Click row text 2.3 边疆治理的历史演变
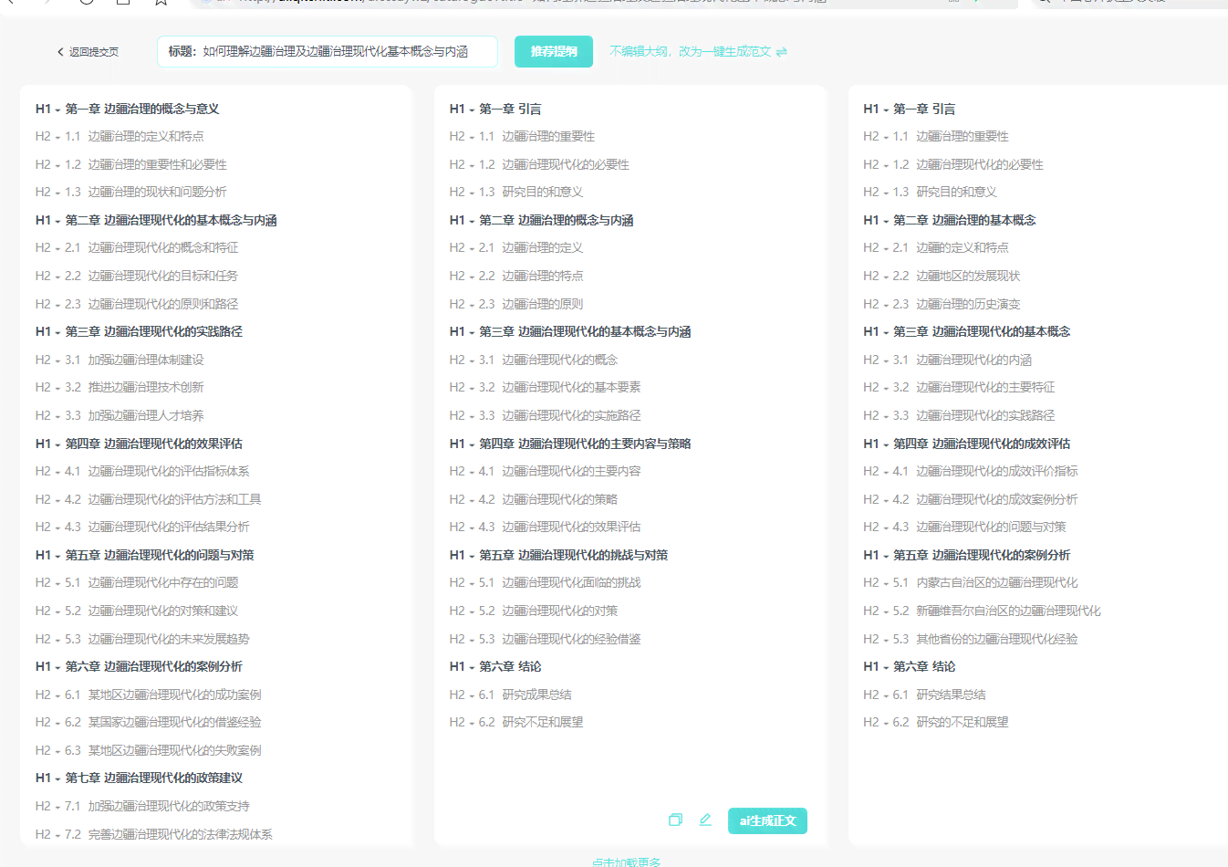The height and width of the screenshot is (867, 1228). 957,304
